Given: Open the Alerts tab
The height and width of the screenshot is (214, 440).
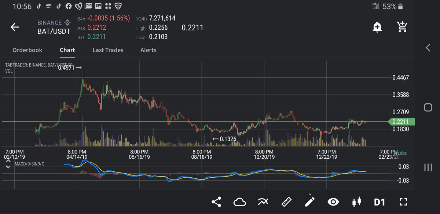Looking at the screenshot, I should coord(148,50).
